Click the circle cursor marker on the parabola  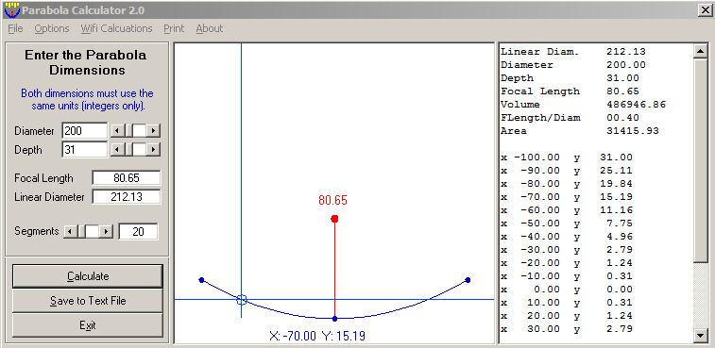242,299
